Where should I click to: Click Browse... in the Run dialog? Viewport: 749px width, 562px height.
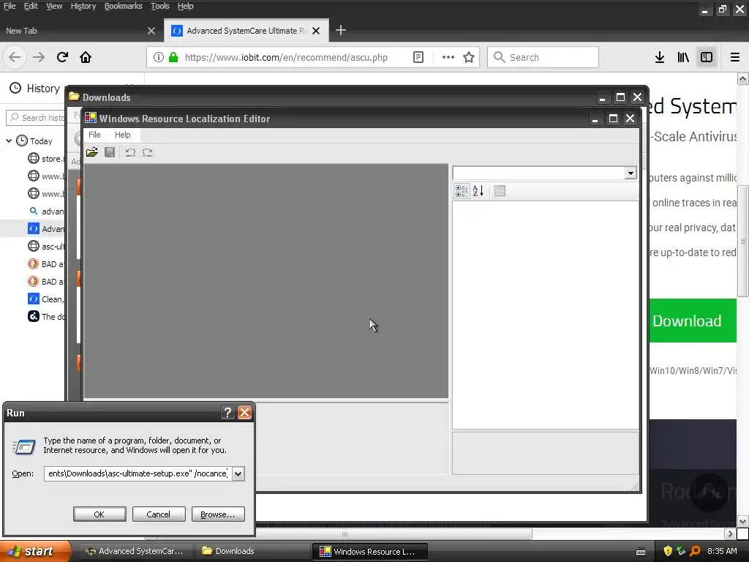click(218, 514)
